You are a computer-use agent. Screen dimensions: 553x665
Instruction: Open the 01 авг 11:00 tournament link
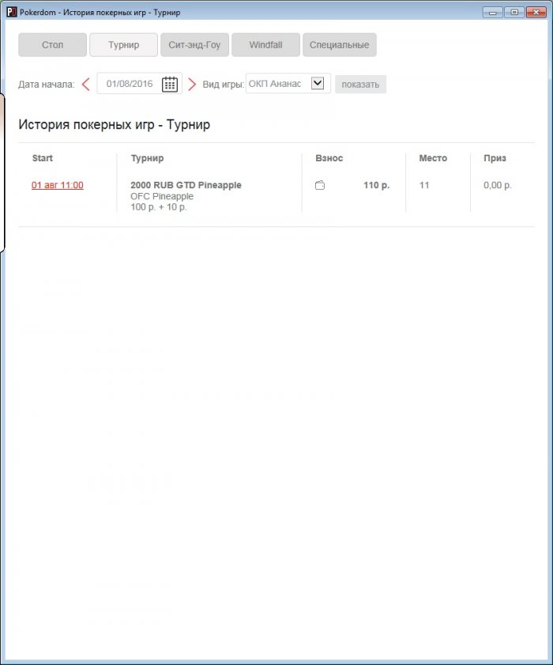click(58, 185)
